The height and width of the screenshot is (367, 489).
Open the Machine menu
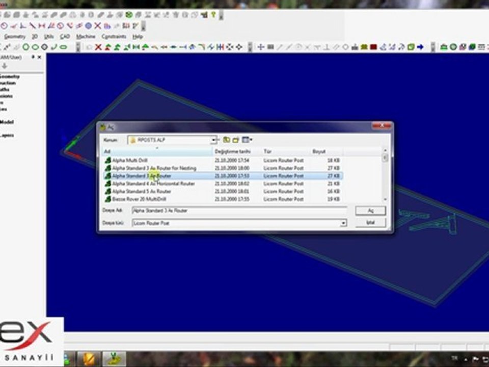click(x=86, y=37)
